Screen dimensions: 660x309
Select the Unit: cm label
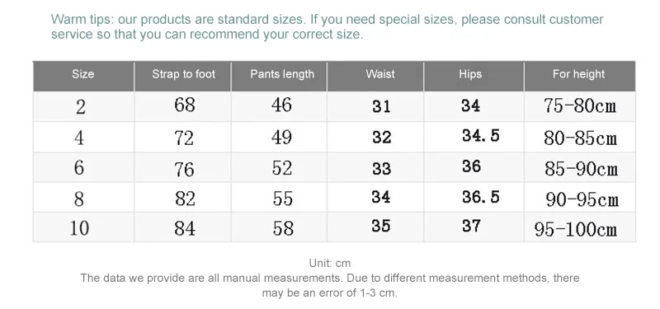329,263
